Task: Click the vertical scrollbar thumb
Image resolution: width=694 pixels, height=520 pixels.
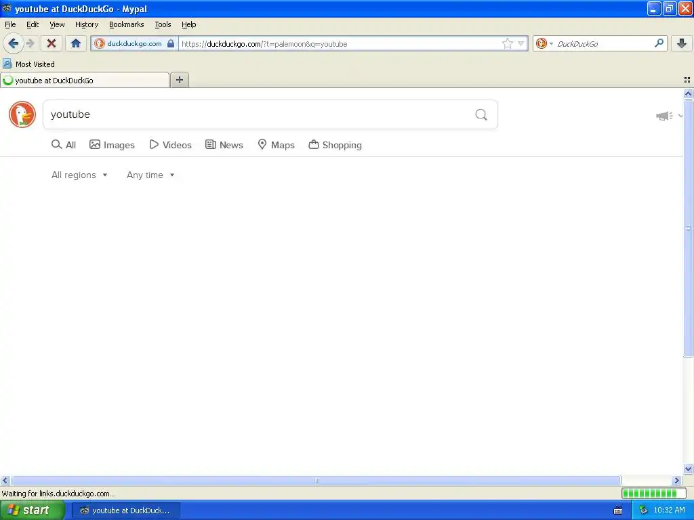Action: click(688, 227)
